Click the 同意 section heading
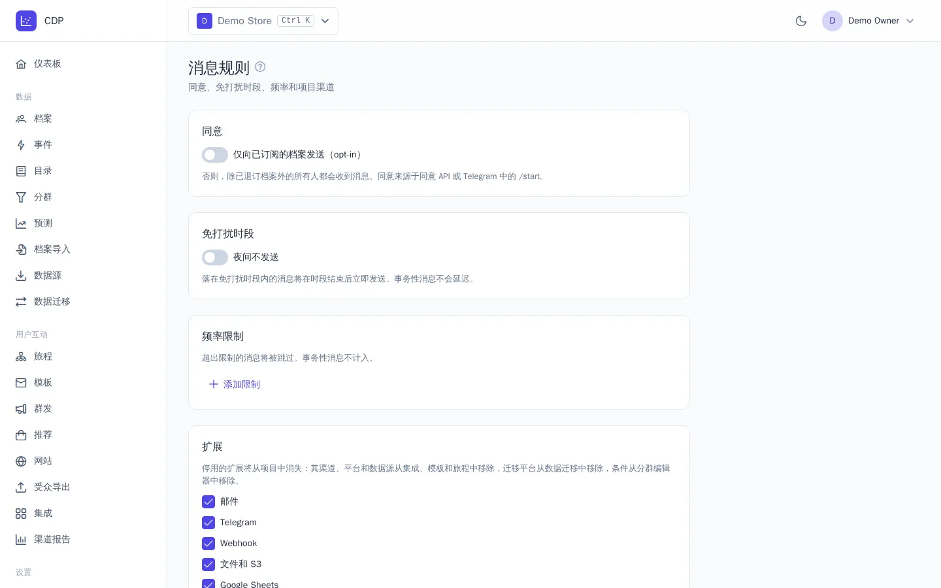Viewport: 941px width, 588px height. point(212,131)
